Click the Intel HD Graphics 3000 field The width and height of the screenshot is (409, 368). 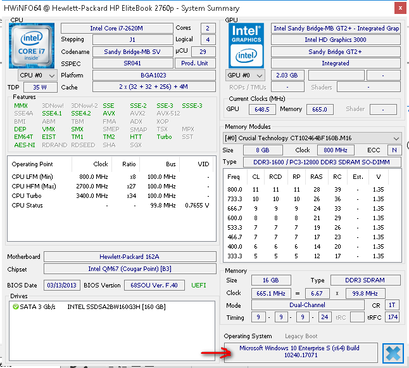point(336,40)
